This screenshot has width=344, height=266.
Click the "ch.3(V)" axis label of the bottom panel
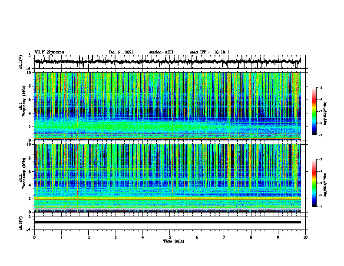point(21,223)
